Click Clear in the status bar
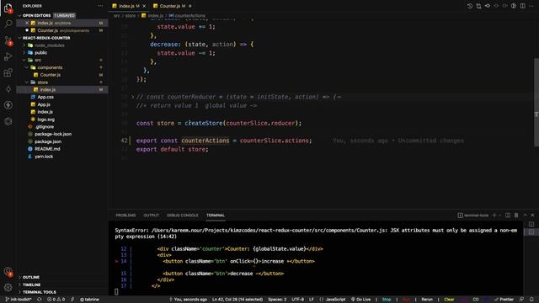The width and height of the screenshot is (539, 303). pos(449,300)
